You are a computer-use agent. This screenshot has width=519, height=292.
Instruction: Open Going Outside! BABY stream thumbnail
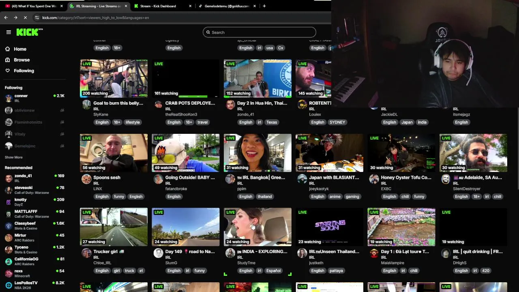pyautogui.click(x=186, y=153)
